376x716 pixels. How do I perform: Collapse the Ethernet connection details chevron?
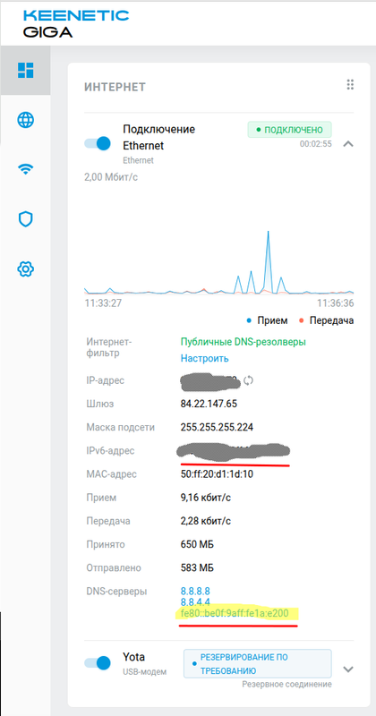coord(348,144)
